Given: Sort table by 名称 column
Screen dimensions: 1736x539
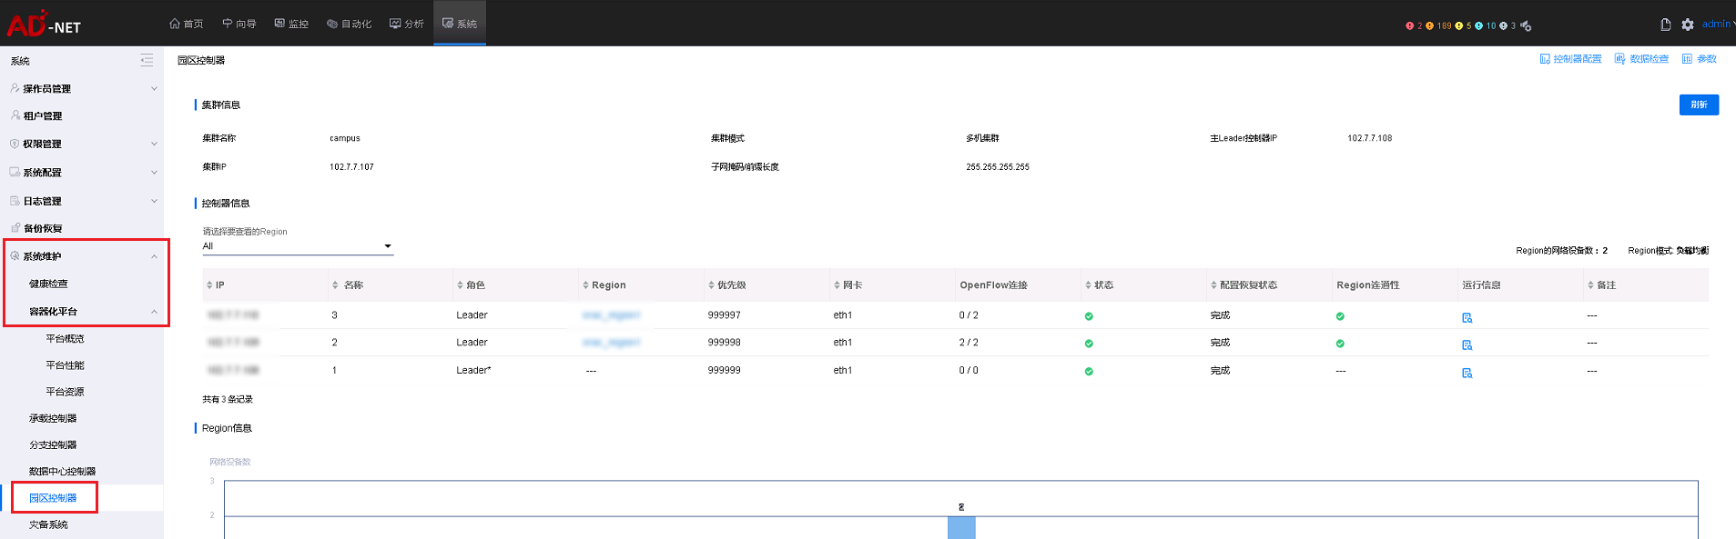Looking at the screenshot, I should [335, 285].
